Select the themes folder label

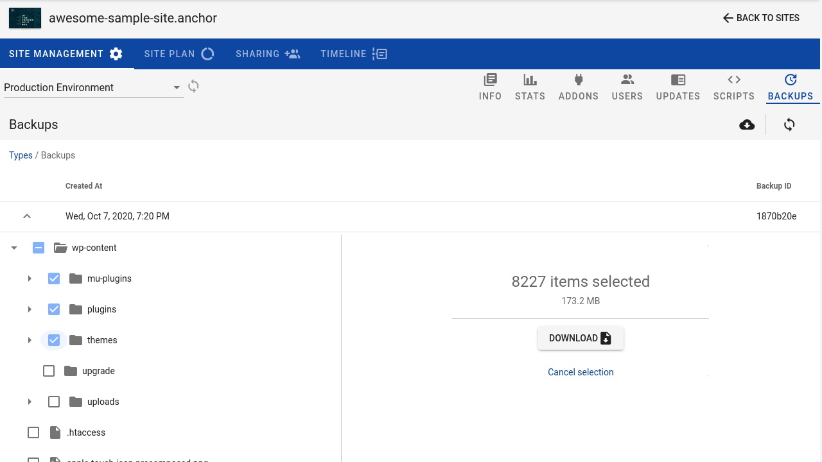pyautogui.click(x=102, y=340)
